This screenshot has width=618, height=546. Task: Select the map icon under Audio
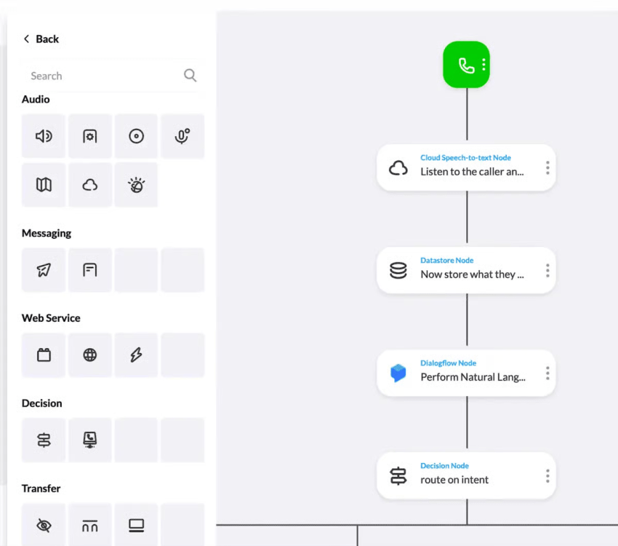[43, 184]
